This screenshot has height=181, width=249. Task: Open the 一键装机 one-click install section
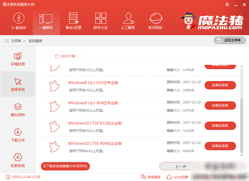tap(46, 22)
